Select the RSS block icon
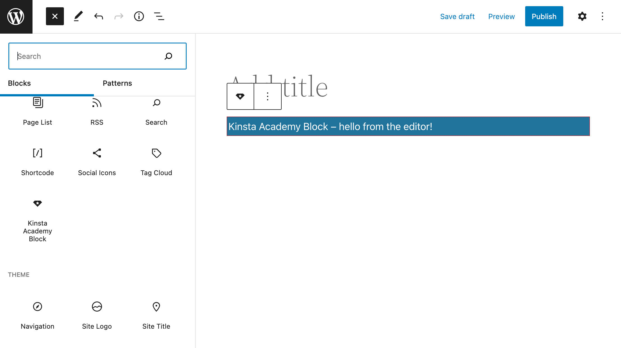The image size is (621, 348). click(x=97, y=102)
